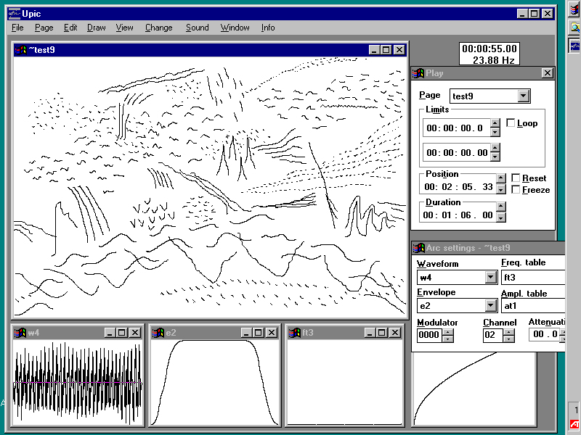Viewport: 581px width, 435px height.
Task: Open the Window menu
Action: click(x=235, y=28)
